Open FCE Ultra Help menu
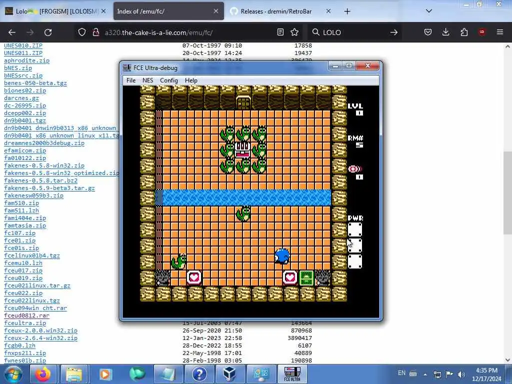 pyautogui.click(x=191, y=80)
